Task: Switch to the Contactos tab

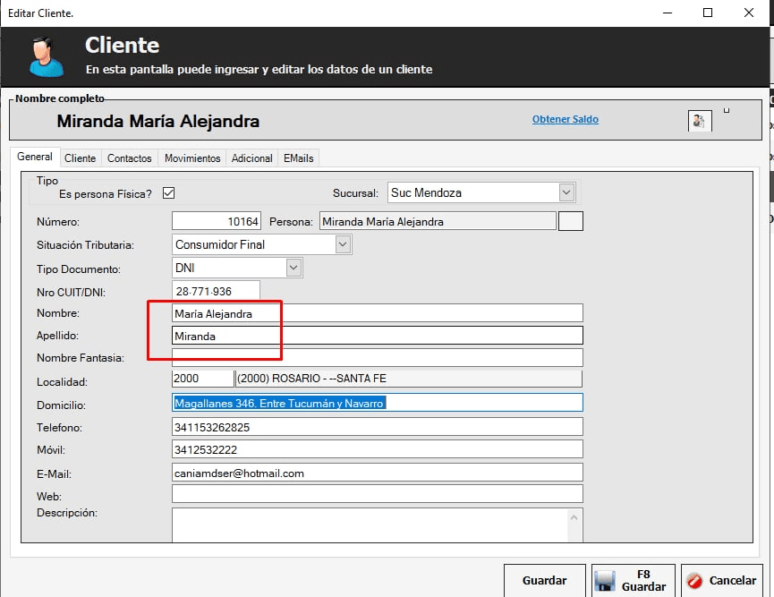Action: [x=129, y=158]
